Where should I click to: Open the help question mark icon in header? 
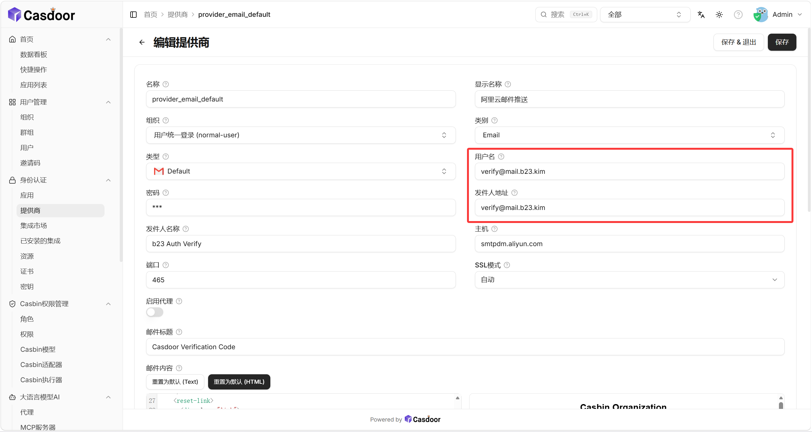(738, 15)
